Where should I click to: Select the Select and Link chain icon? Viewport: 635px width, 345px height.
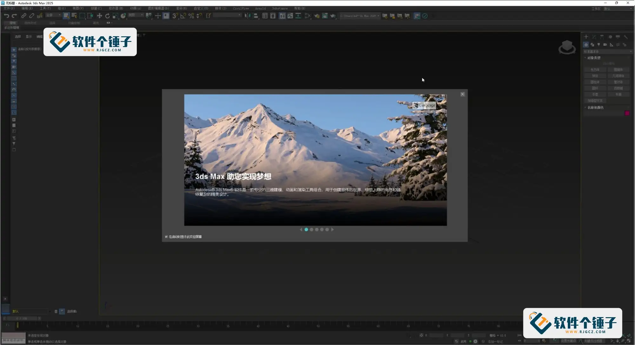(x=24, y=16)
